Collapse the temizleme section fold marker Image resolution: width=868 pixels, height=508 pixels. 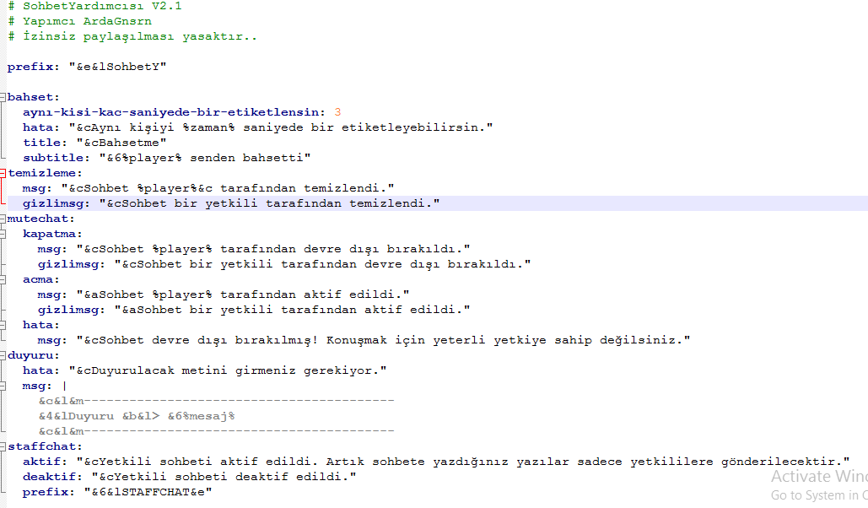click(x=3, y=172)
